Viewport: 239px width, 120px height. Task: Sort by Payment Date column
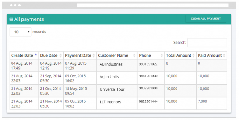coord(80,55)
